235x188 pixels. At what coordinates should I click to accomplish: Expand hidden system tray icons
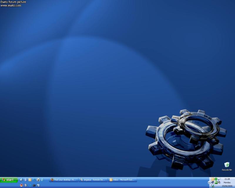pos(209,182)
